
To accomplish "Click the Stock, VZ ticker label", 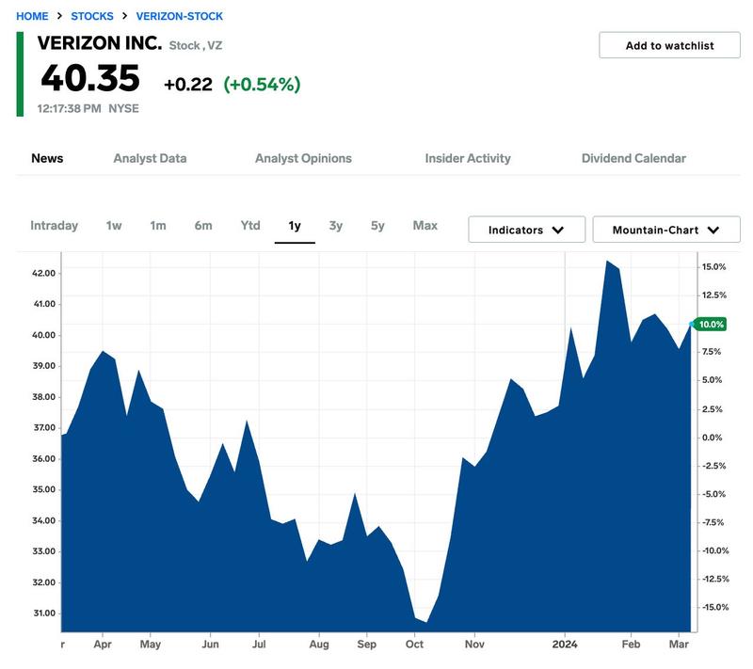I will [196, 45].
